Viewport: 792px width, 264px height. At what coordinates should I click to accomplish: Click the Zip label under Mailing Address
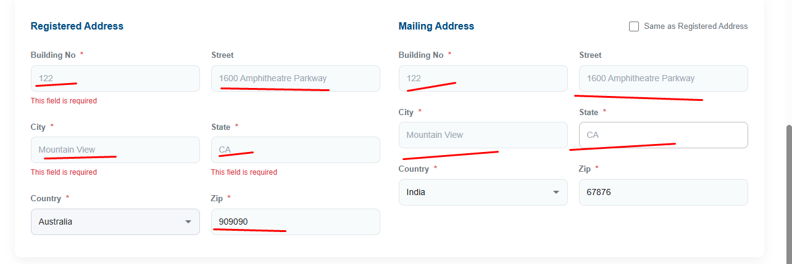(585, 169)
